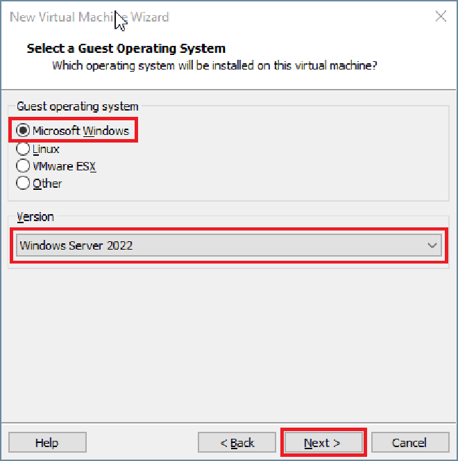Screen dimensions: 458x461
Task: Click the "Other" option label text
Action: [x=47, y=184]
